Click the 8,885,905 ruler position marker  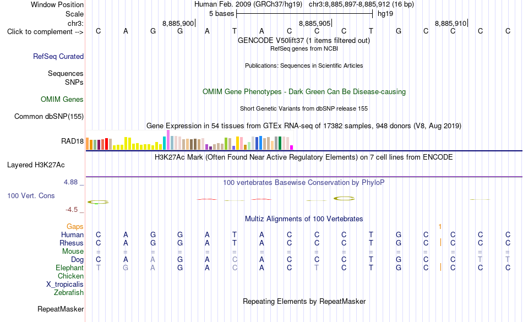coord(315,23)
